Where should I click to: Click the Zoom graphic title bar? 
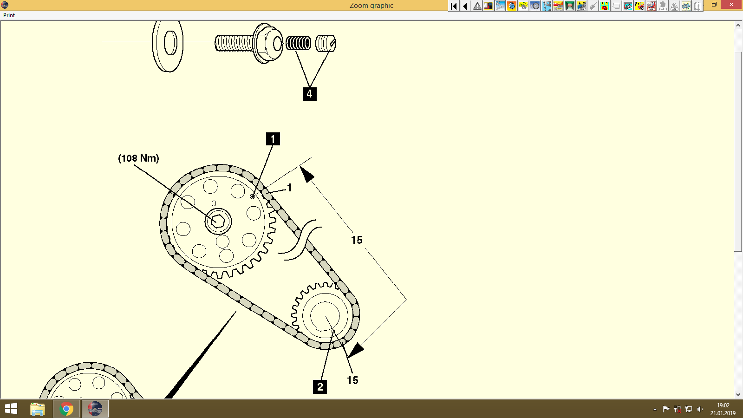pyautogui.click(x=371, y=5)
